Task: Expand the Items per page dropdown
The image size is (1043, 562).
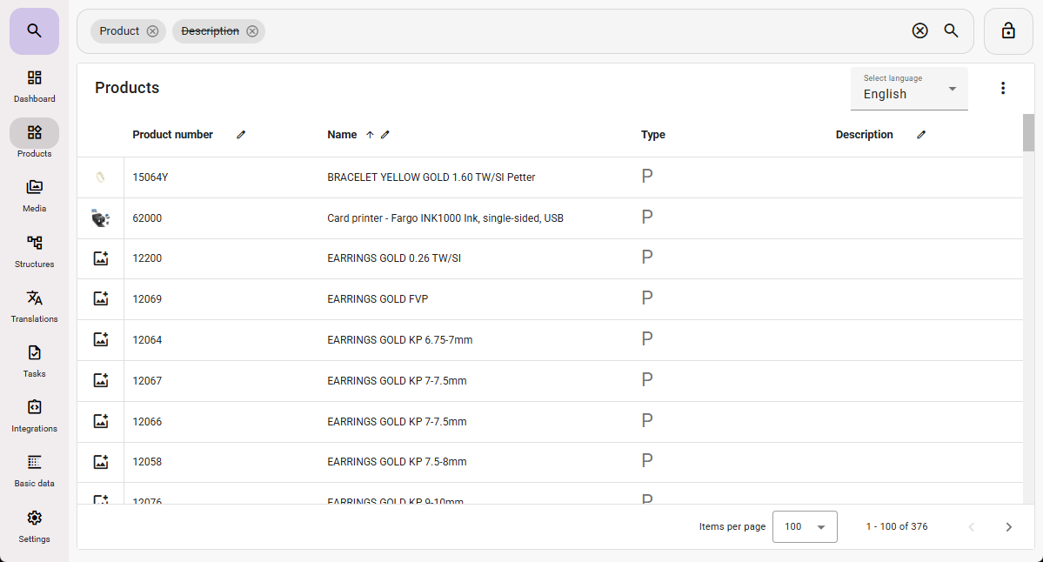Action: tap(805, 526)
